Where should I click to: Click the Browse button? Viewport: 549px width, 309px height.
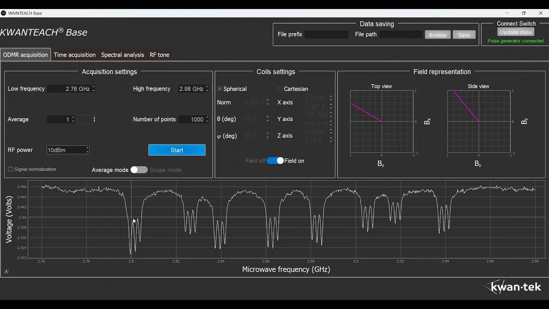click(x=438, y=35)
